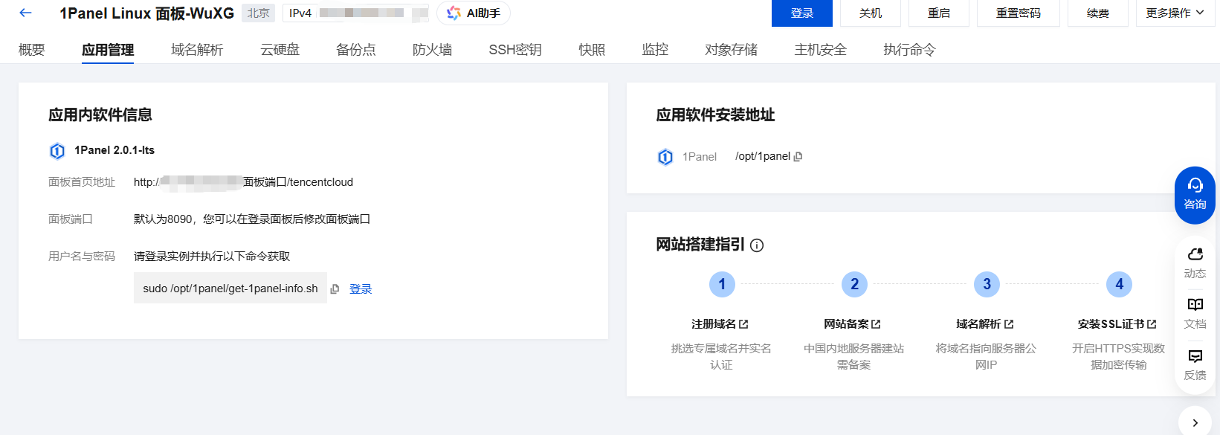Open the 安装SSL证书 guide link
The width and height of the screenshot is (1220, 435).
[1117, 324]
